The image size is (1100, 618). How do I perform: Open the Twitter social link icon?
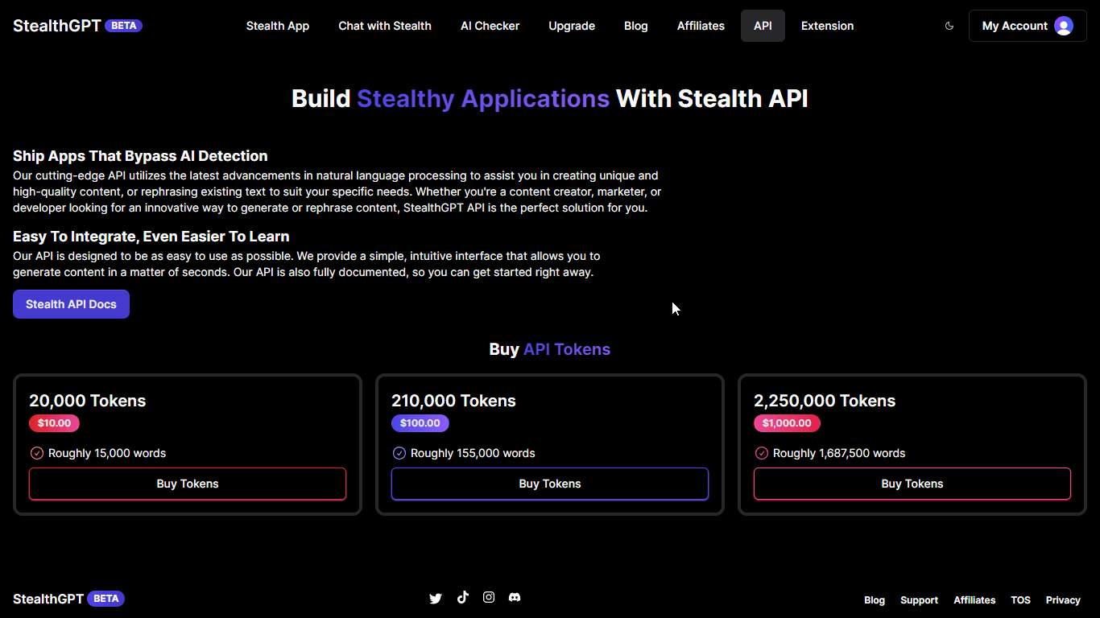coord(436,598)
